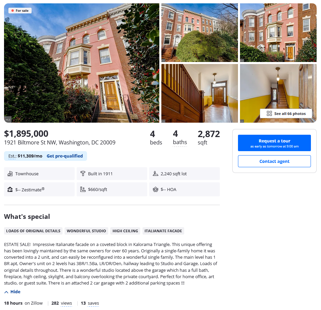Click the Contact agent button
The width and height of the screenshot is (321, 310).
(x=274, y=161)
